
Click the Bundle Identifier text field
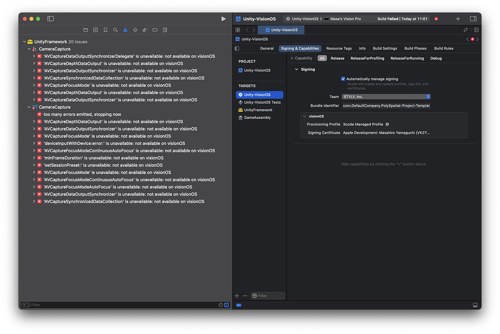click(386, 106)
